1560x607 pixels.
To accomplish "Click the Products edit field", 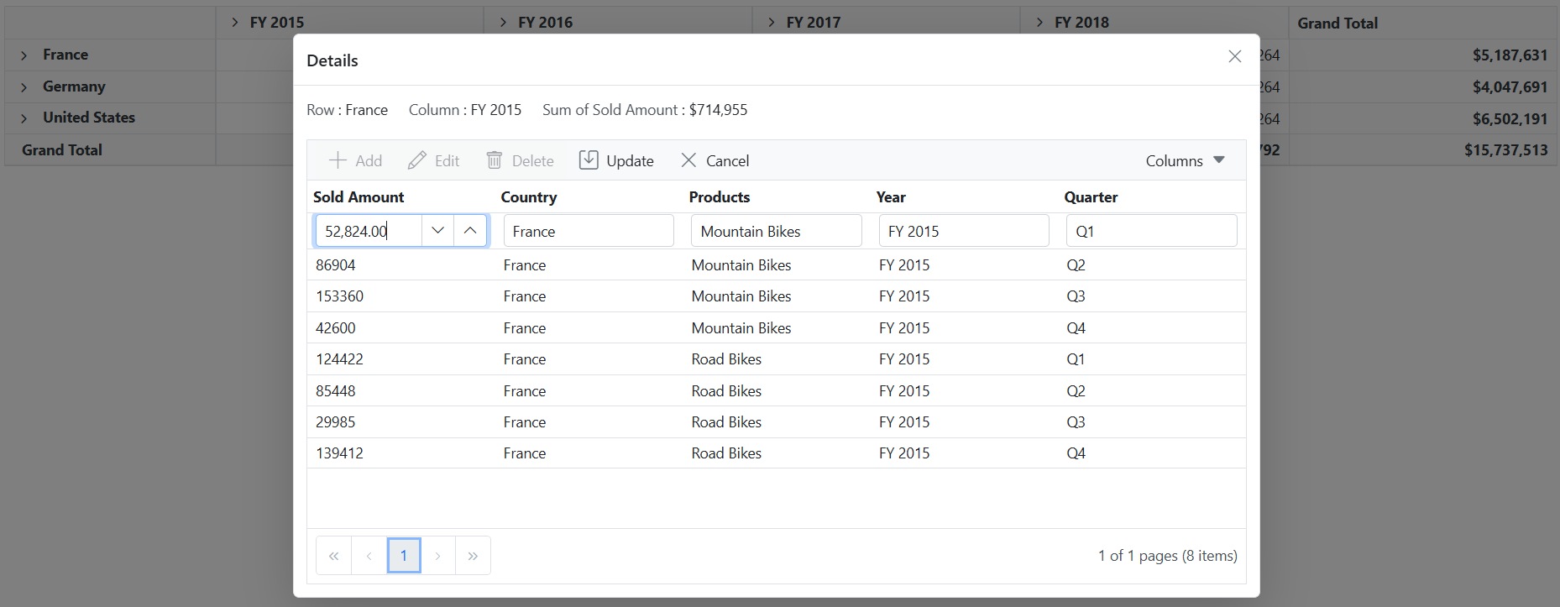I will pyautogui.click(x=776, y=231).
